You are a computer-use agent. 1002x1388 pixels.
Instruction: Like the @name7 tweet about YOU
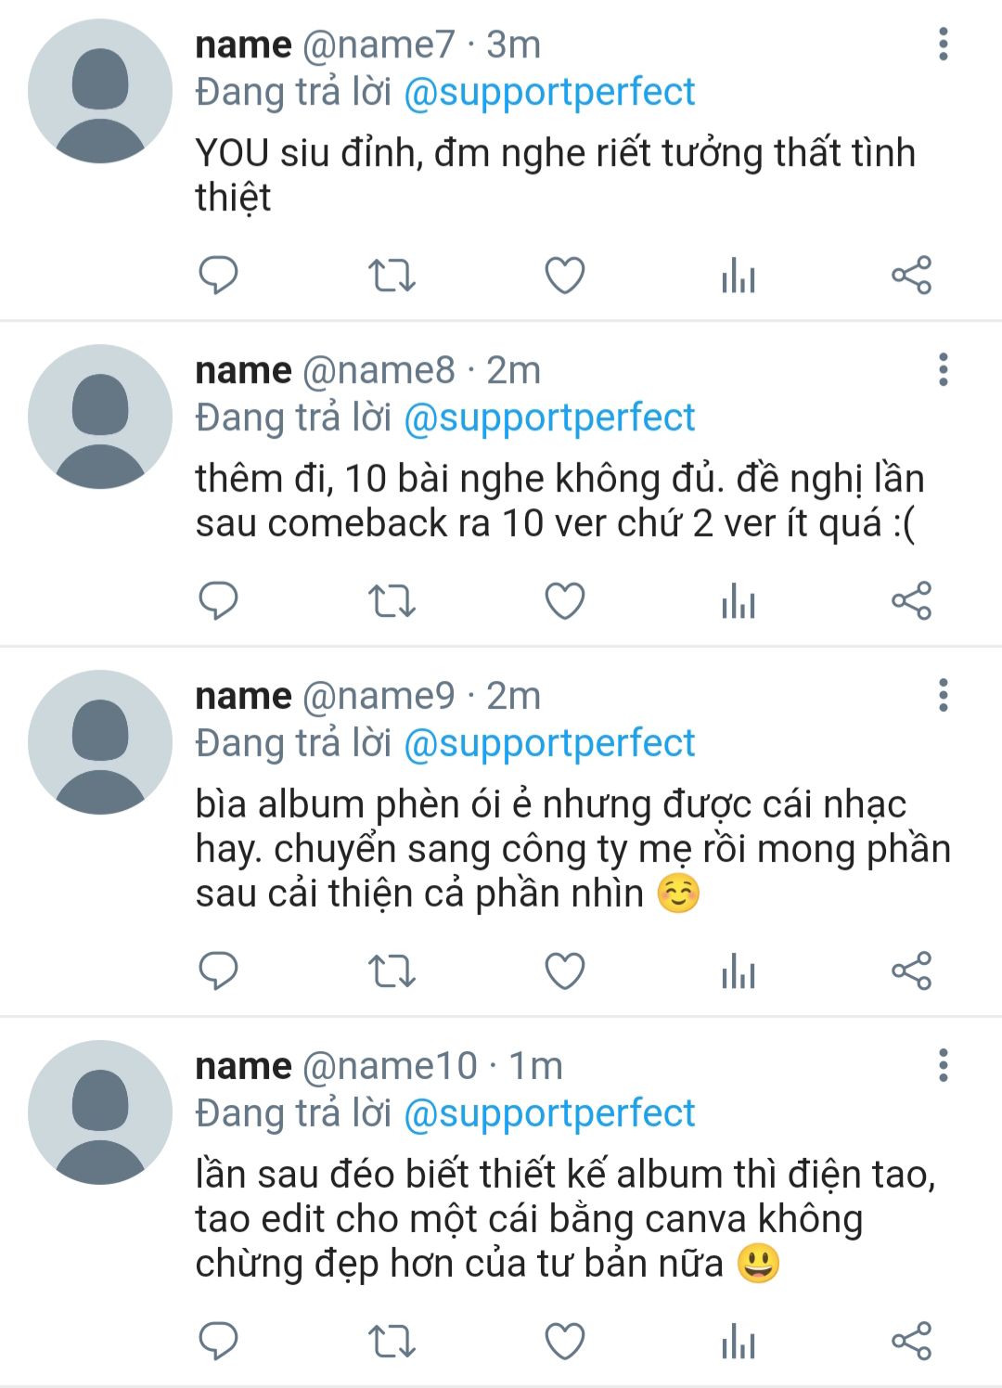564,276
